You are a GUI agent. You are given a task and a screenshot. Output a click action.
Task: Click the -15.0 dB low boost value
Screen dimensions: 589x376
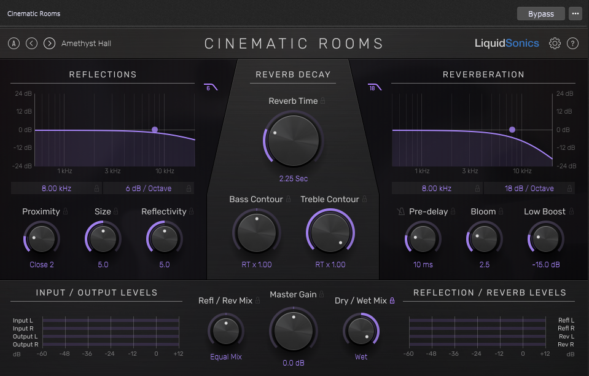pos(546,265)
